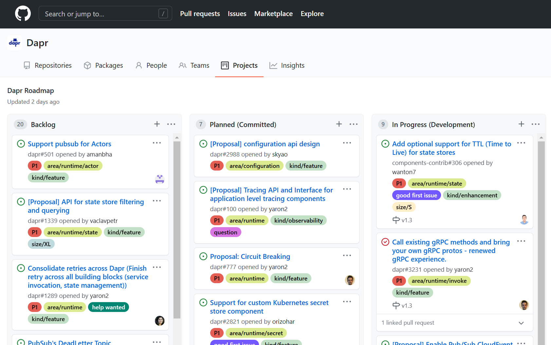Viewport: 551px width, 345px height.
Task: Add a card to In Progress column
Action: tap(521, 124)
